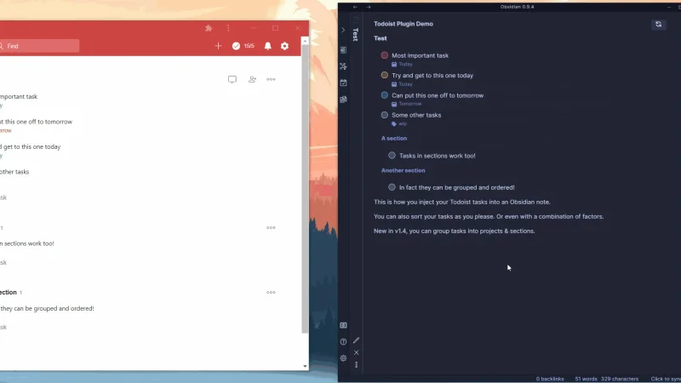Mark 'Some other tasks' as done in Obsidian
Screen dimensions: 681x383
point(385,115)
